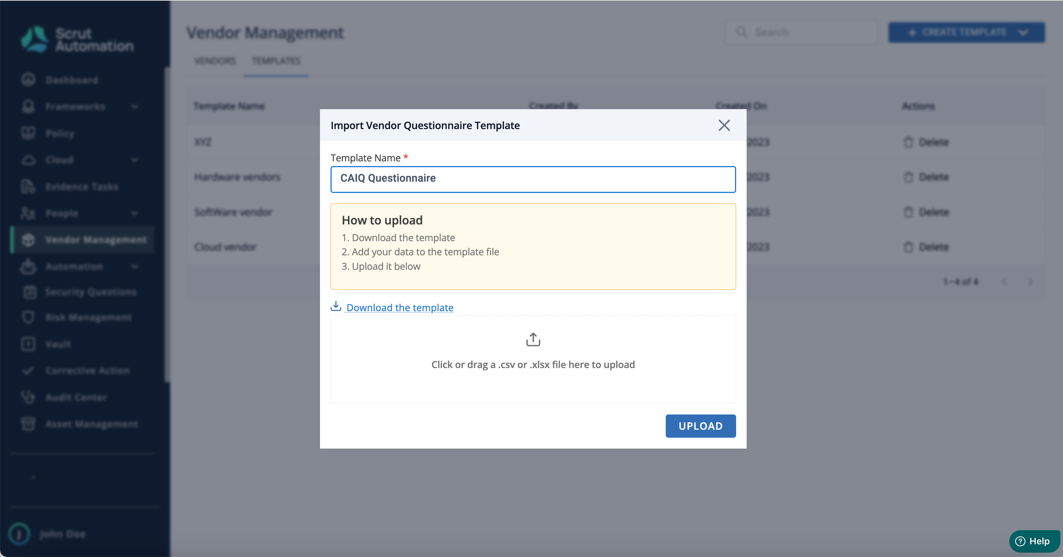The height and width of the screenshot is (557, 1063).
Task: Expand the People submenu chevron
Action: point(135,213)
